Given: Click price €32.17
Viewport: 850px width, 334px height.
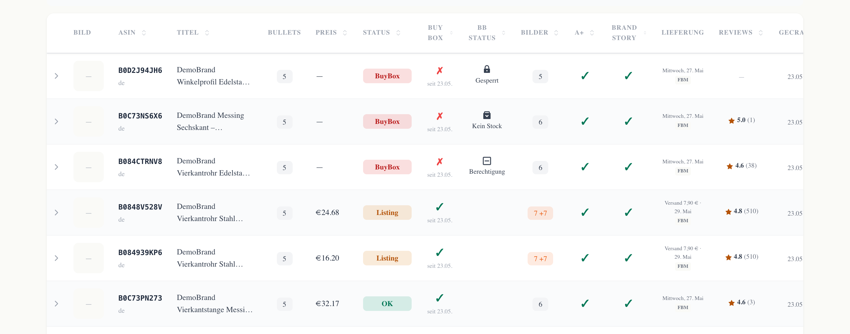Looking at the screenshot, I should (x=327, y=304).
